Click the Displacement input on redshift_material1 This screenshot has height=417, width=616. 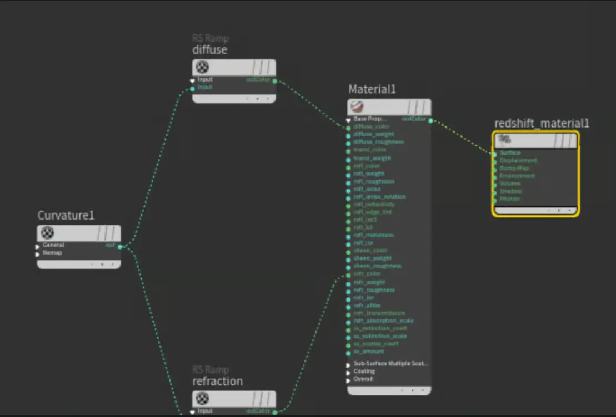pyautogui.click(x=494, y=161)
